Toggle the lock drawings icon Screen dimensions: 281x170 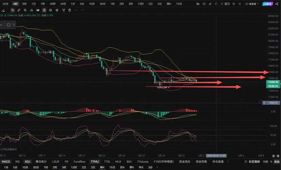[x=44, y=10]
